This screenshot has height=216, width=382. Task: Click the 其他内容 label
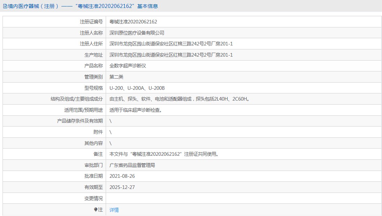point(93,144)
